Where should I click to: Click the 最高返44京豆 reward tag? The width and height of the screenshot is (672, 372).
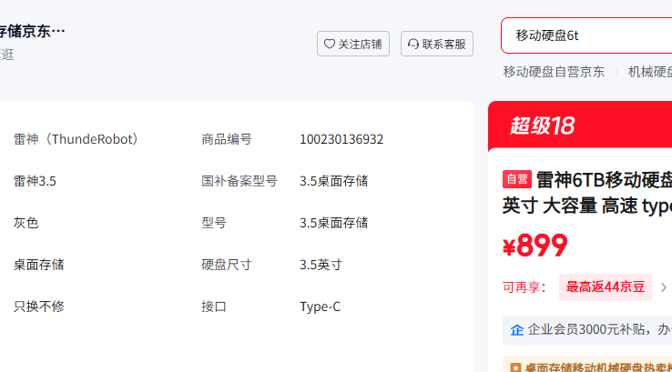(606, 287)
